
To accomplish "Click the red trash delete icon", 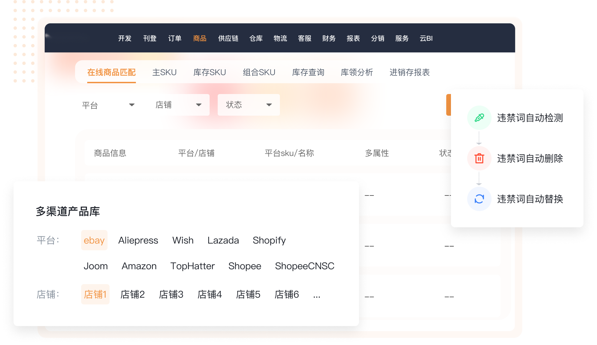I will pyautogui.click(x=479, y=158).
